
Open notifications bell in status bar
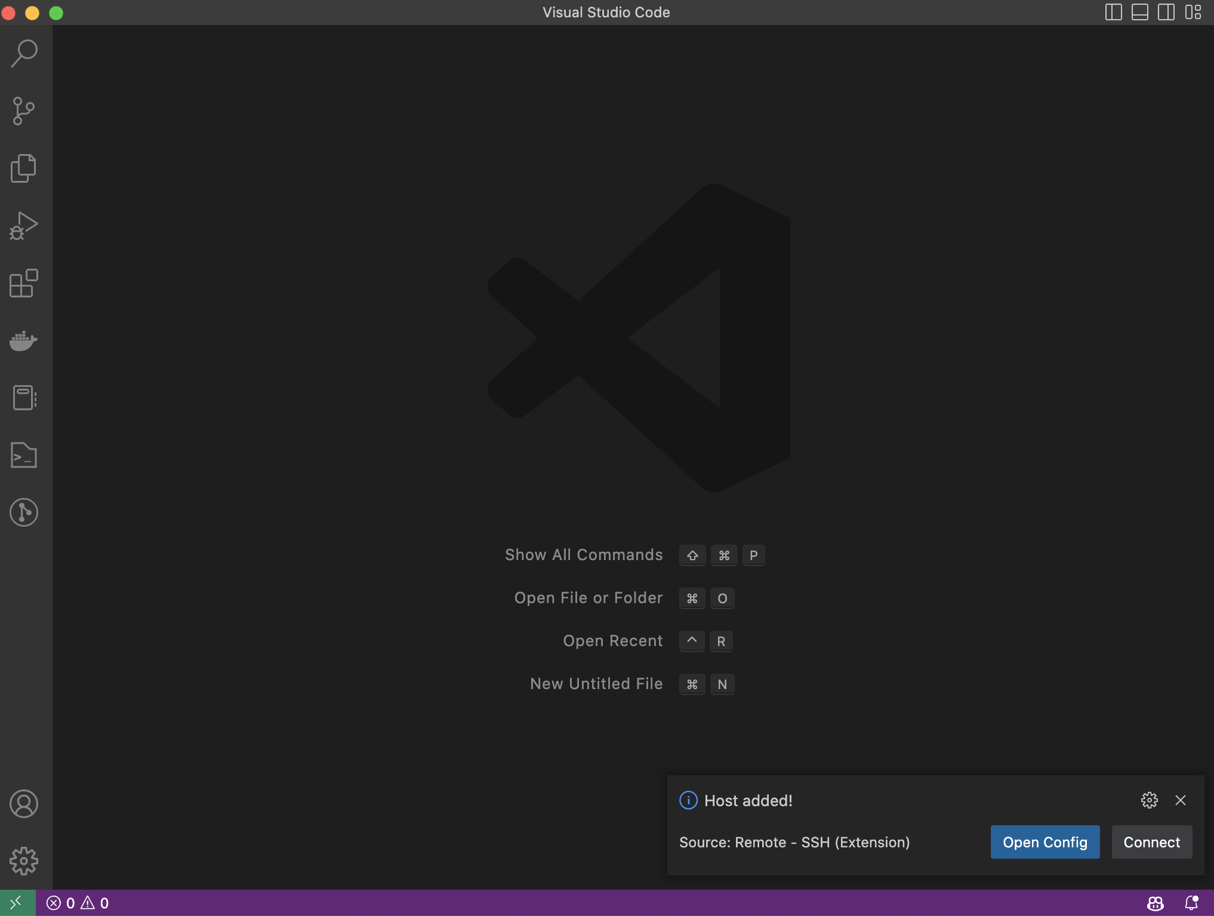1191,903
